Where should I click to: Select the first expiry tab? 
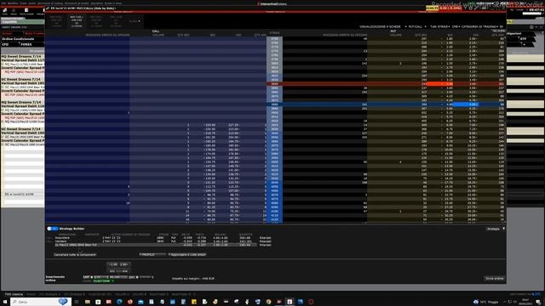pyautogui.click(x=56, y=21)
